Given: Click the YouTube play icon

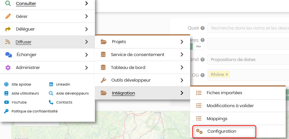Looking at the screenshot, I should point(6,102).
